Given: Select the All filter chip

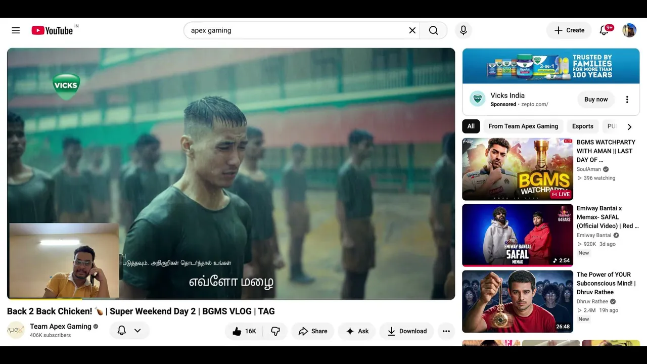Looking at the screenshot, I should (471, 126).
